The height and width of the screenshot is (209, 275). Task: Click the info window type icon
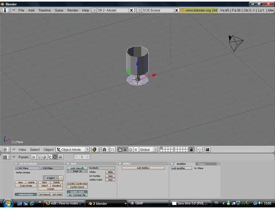(x=6, y=10)
